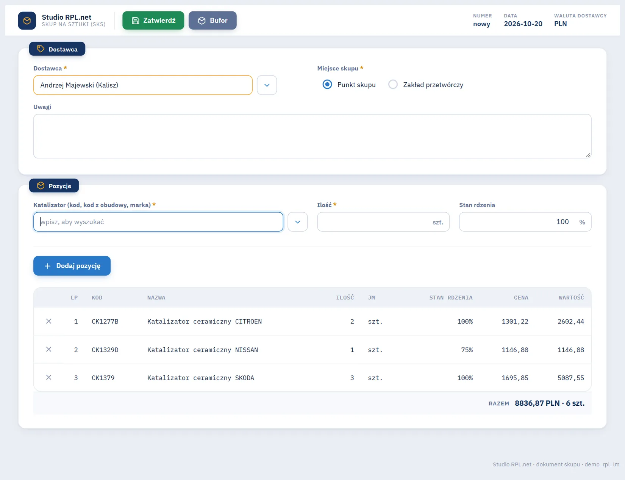Click the Dostawca section tag badge

57,49
